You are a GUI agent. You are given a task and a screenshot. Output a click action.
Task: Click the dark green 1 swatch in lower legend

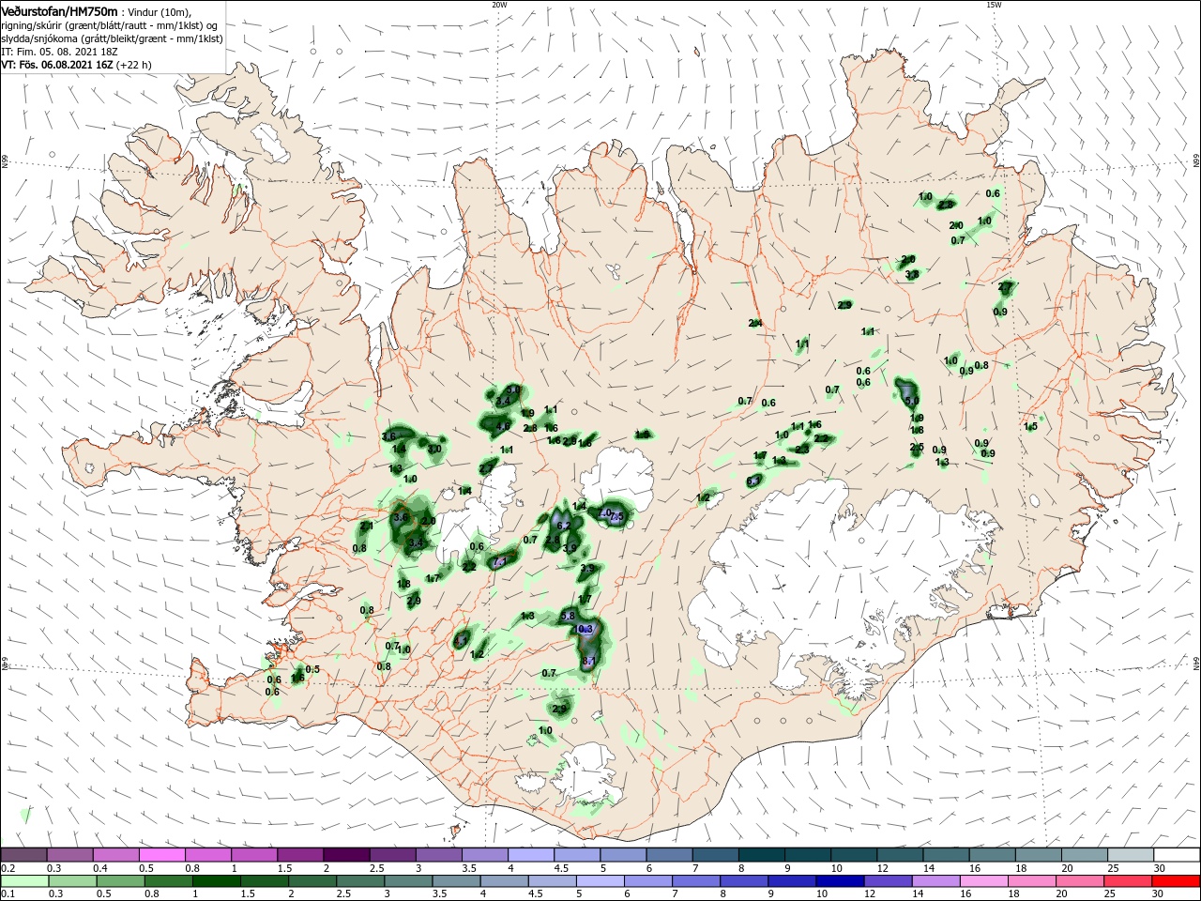tap(217, 881)
